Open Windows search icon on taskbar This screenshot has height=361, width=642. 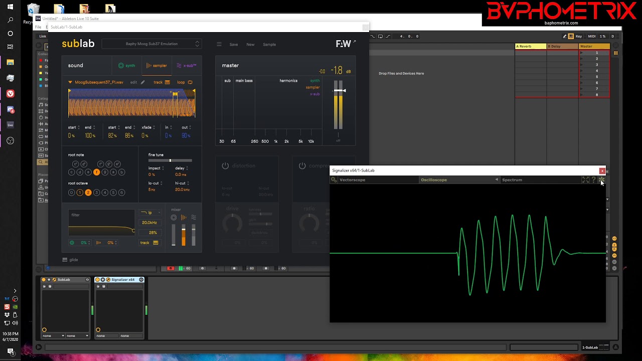click(10, 20)
